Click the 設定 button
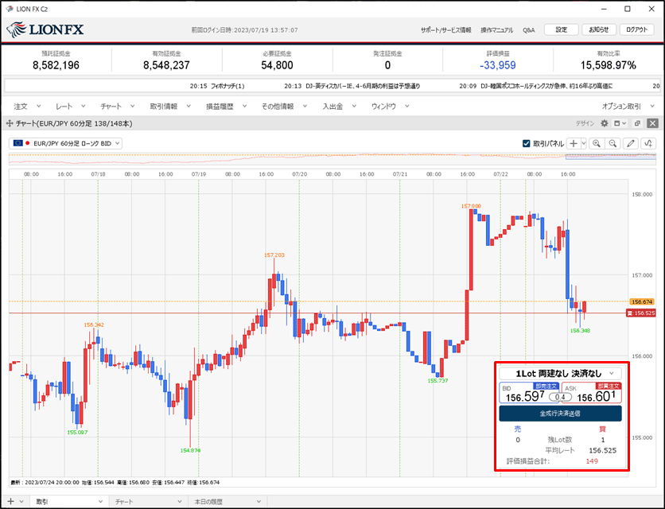 coord(561,29)
